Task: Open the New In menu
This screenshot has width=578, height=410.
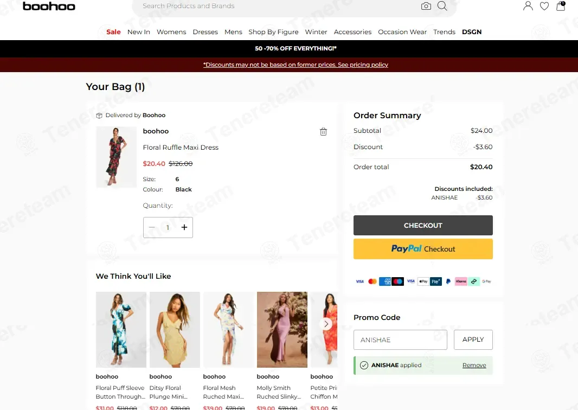Action: point(139,32)
